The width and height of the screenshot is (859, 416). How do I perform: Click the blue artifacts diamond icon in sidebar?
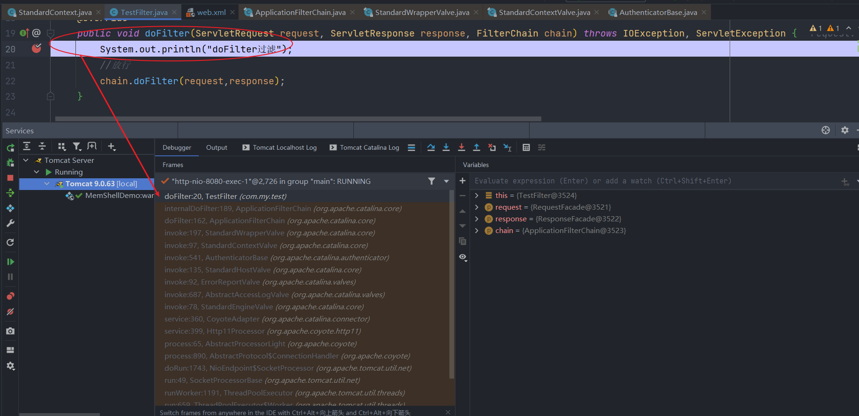coord(10,208)
